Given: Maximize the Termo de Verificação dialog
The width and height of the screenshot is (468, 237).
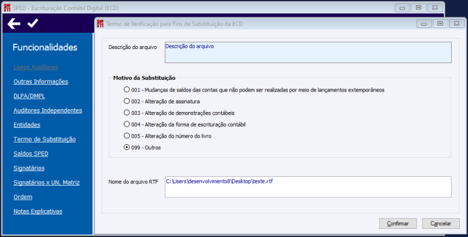Looking at the screenshot, I should pyautogui.click(x=441, y=24).
